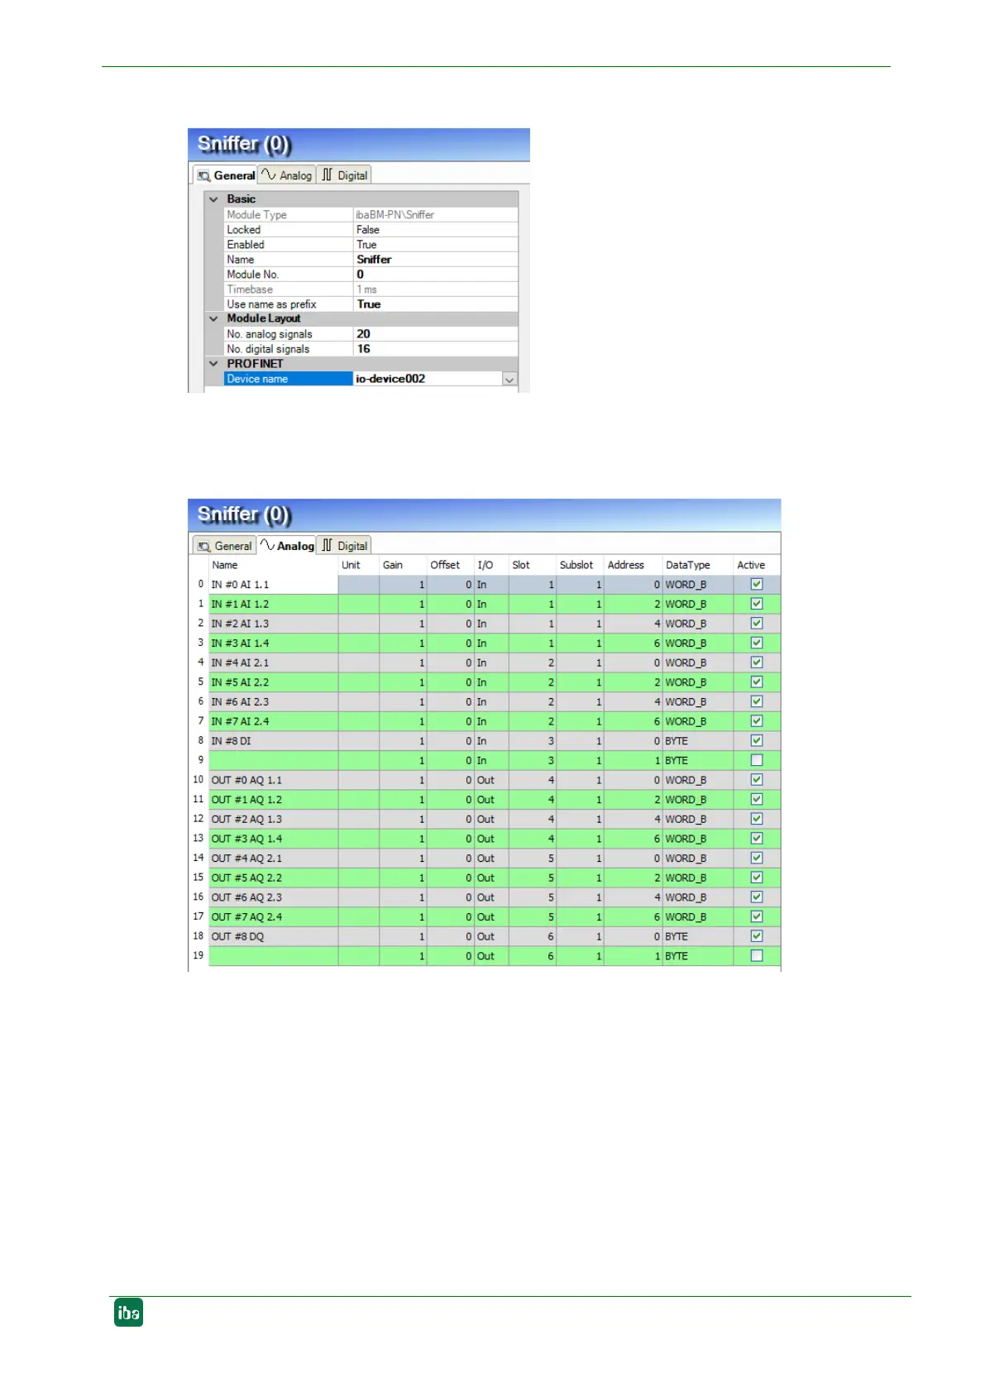Viewport: 985px width, 1392px height.
Task: Uncheck Active for IN #4 AI 2.1
Action: tap(756, 663)
